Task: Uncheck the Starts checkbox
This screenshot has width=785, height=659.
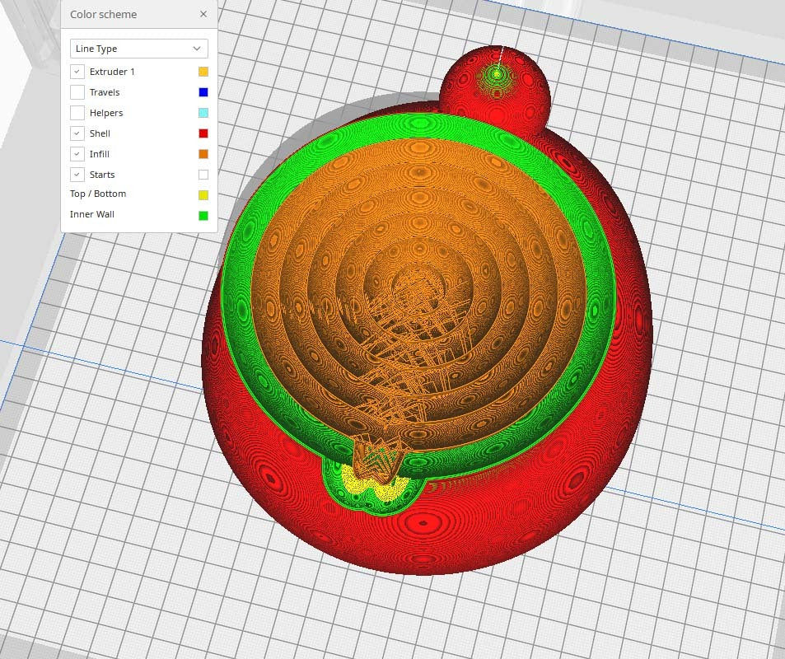Action: point(77,175)
